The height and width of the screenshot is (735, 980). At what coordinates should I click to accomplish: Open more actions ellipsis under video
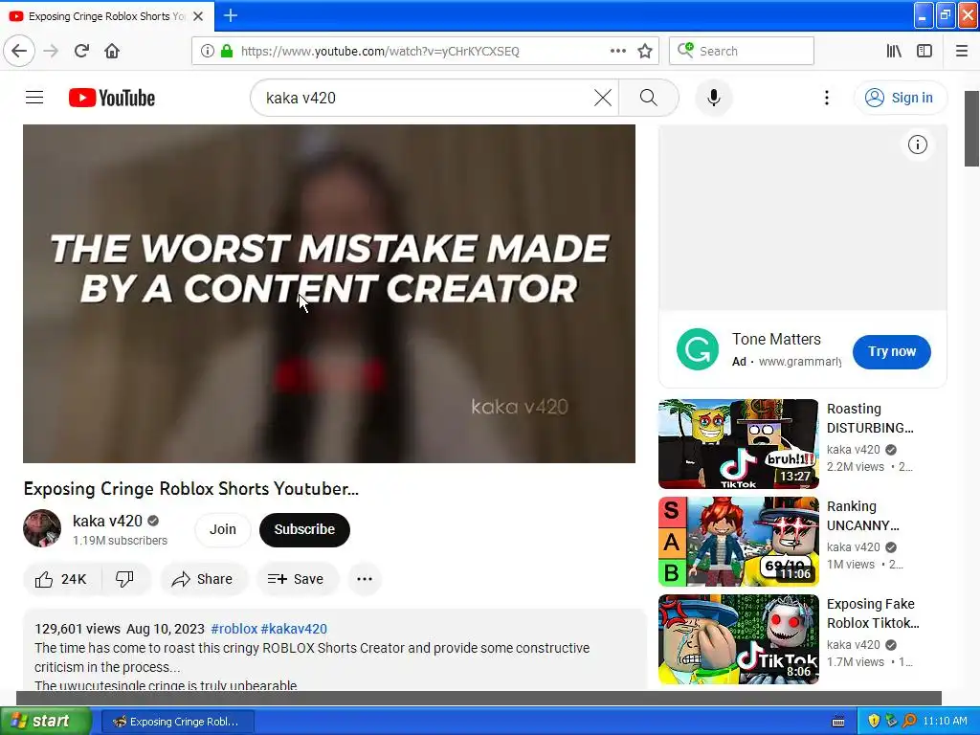coord(365,579)
